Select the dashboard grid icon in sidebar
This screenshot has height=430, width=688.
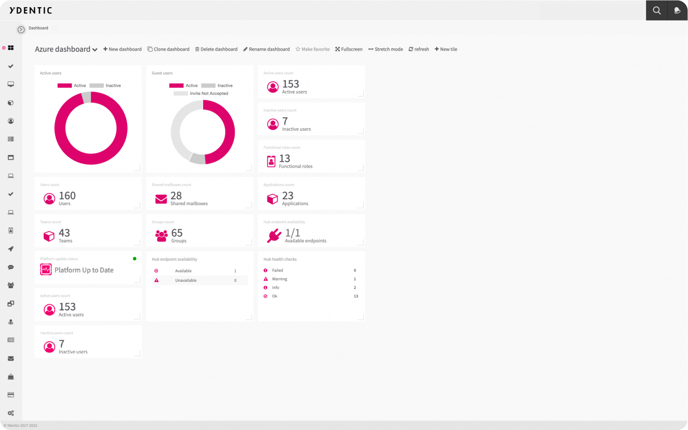click(x=10, y=47)
